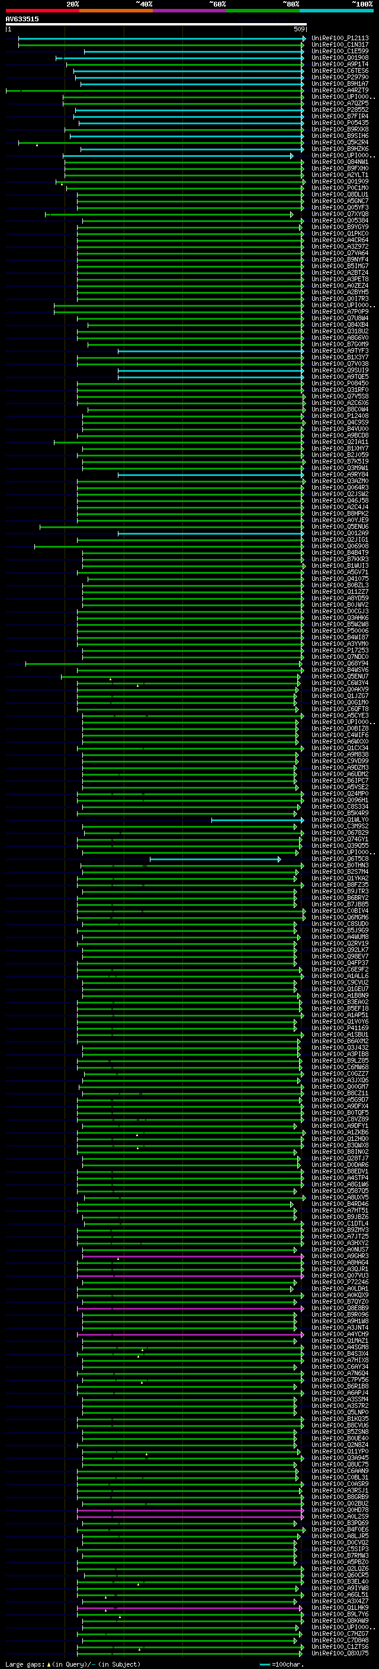The image size is (379, 1669).
Task: Select the hit UniRef100_C7HZG7
Action: coord(340,1633)
